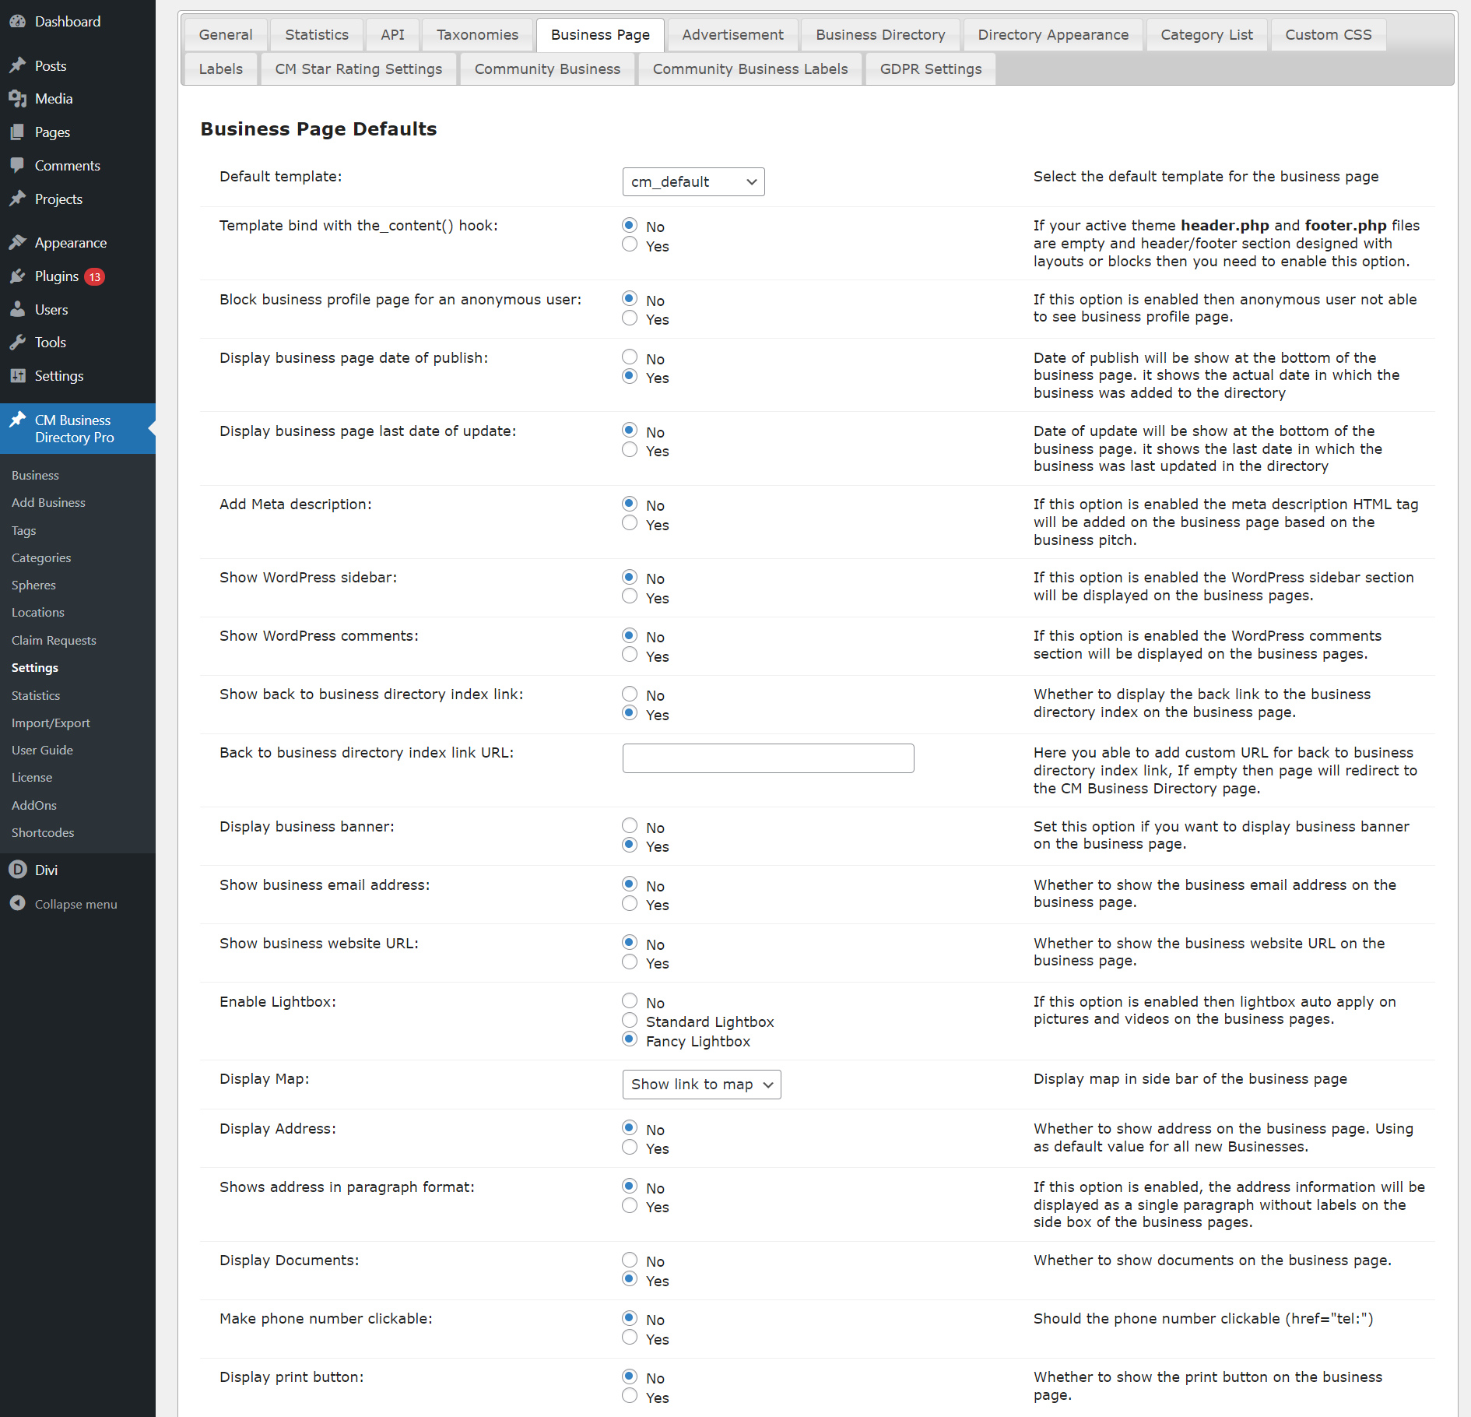Select No for Display business page date of publish
The image size is (1471, 1417).
(630, 357)
